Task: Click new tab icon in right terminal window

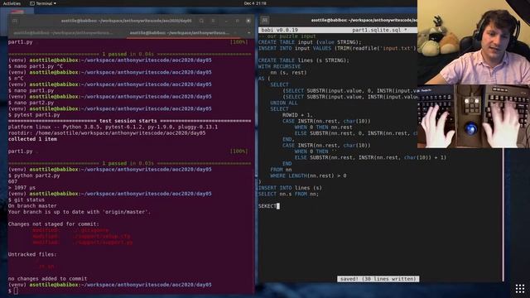Action: click(x=265, y=20)
